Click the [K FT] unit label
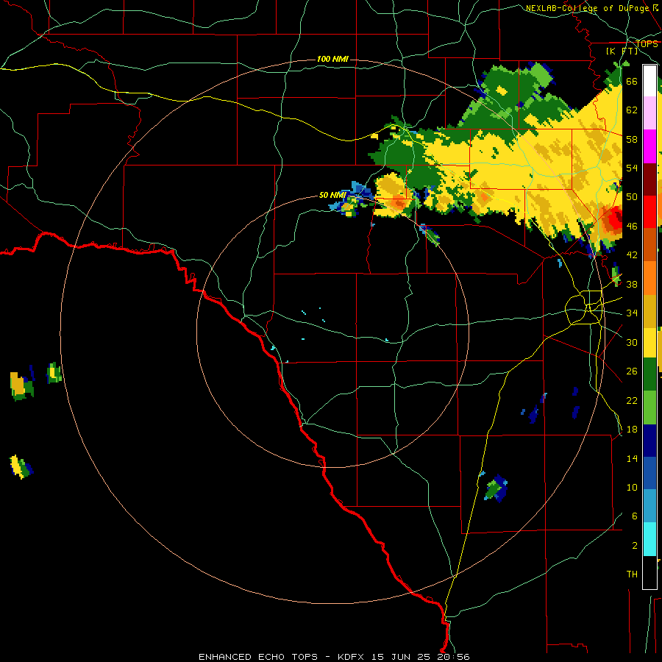The image size is (662, 662). coord(622,51)
